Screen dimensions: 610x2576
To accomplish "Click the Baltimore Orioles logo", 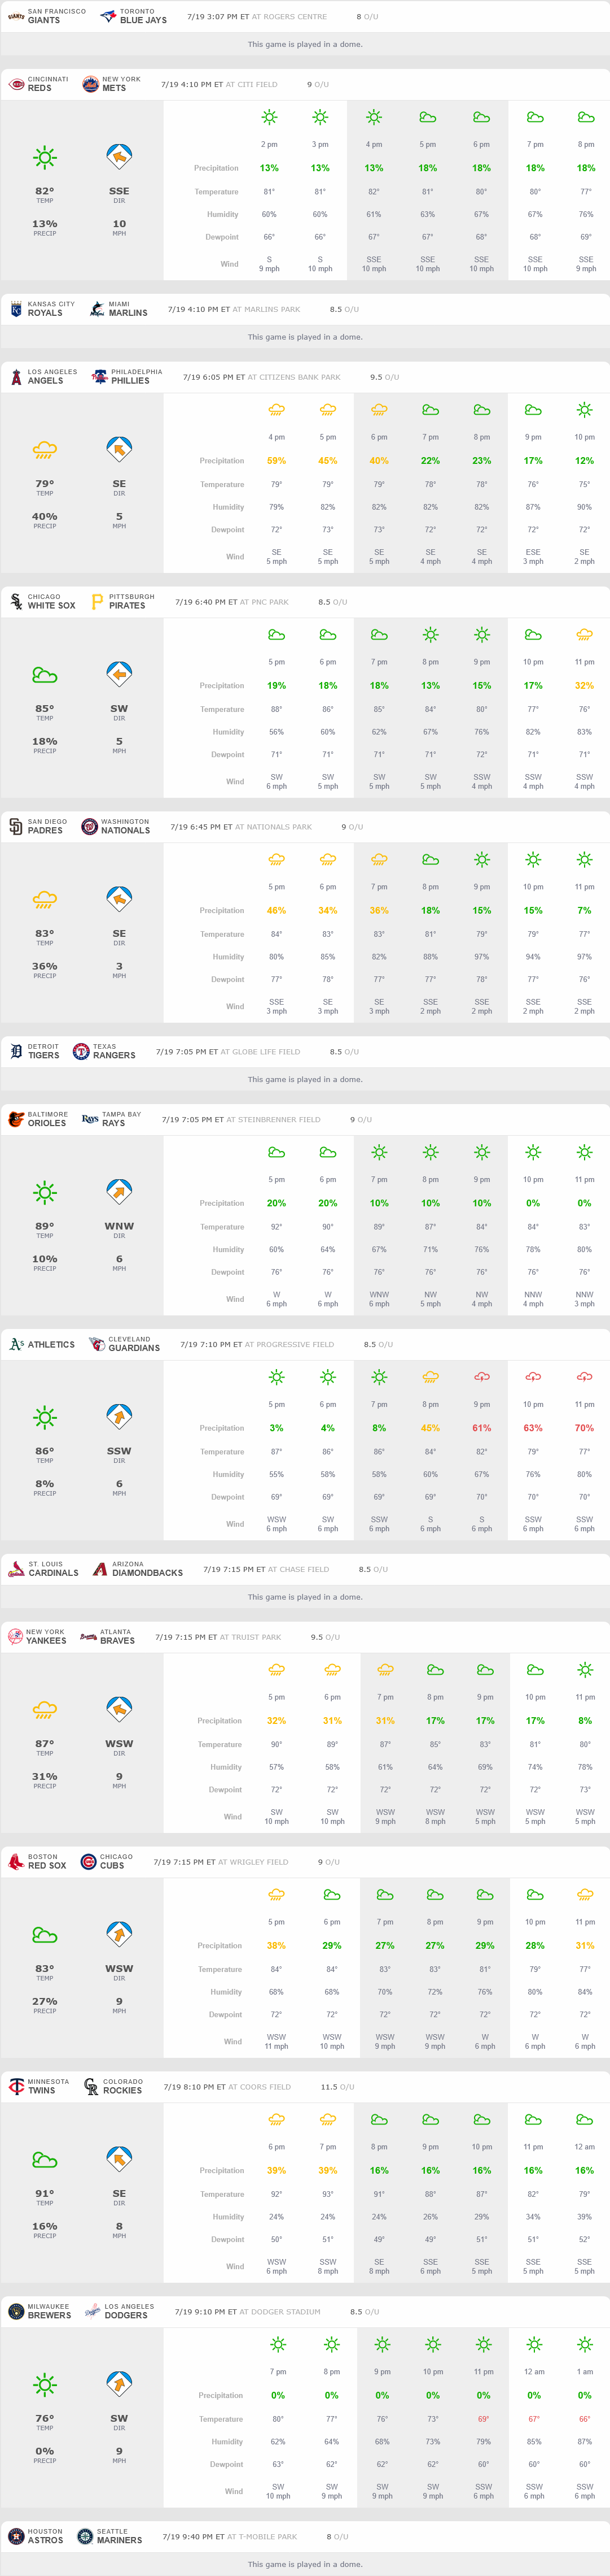I will point(16,1120).
